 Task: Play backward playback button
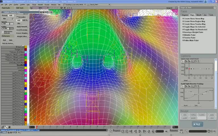click(x=135, y=131)
